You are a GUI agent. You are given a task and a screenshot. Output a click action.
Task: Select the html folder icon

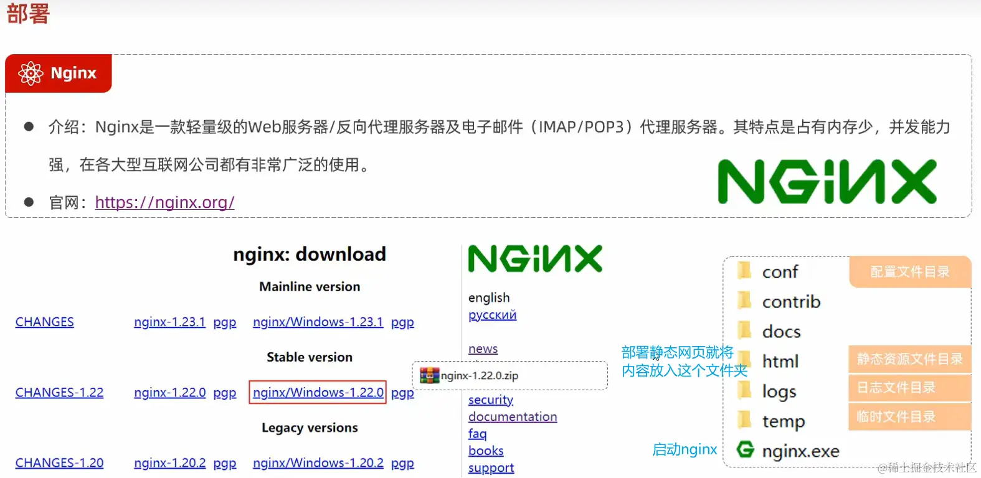[x=744, y=360]
